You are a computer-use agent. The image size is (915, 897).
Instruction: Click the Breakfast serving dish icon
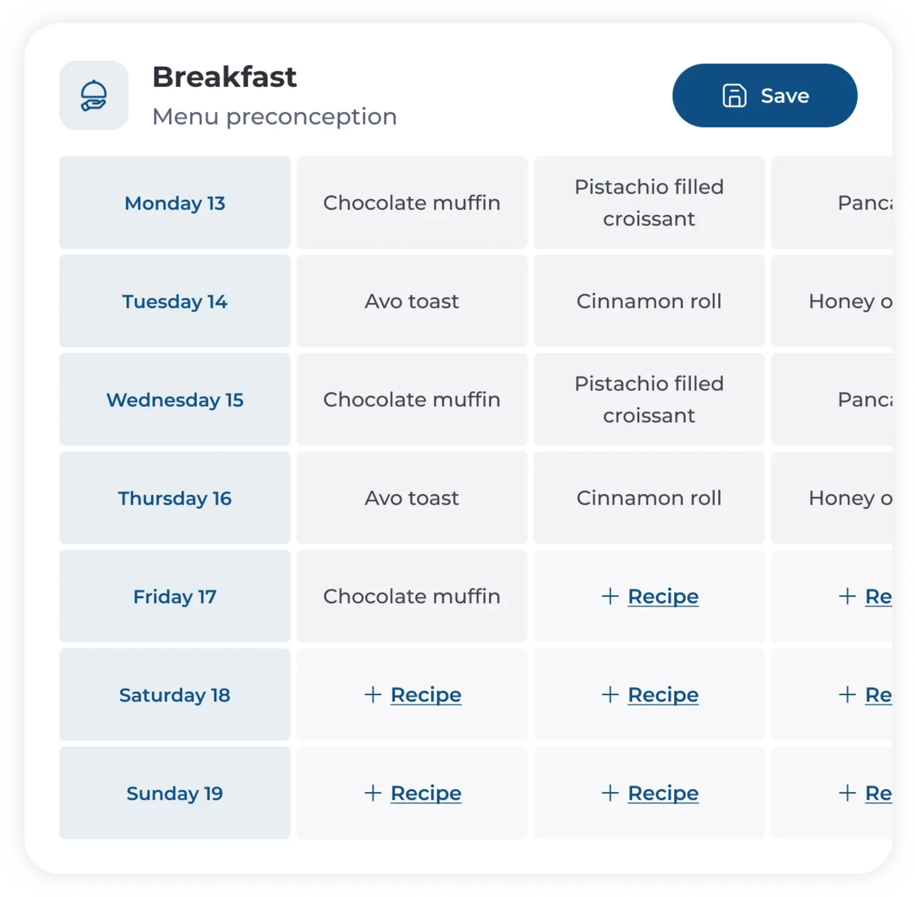[x=93, y=95]
